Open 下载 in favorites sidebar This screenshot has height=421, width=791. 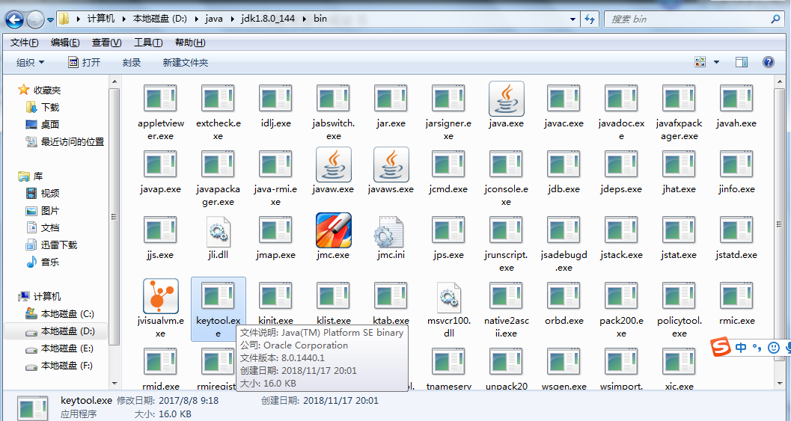point(50,108)
